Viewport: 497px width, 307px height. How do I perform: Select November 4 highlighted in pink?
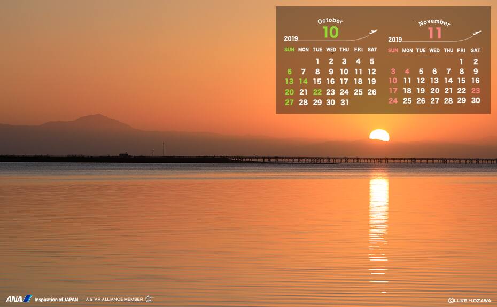click(x=407, y=71)
